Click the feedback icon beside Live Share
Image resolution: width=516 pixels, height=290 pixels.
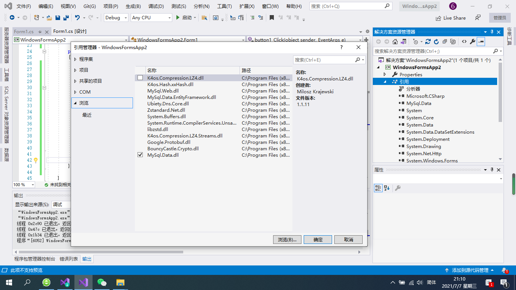478,18
